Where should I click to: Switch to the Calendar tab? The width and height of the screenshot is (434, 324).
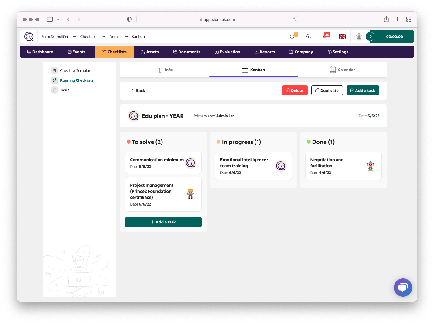pyautogui.click(x=342, y=70)
